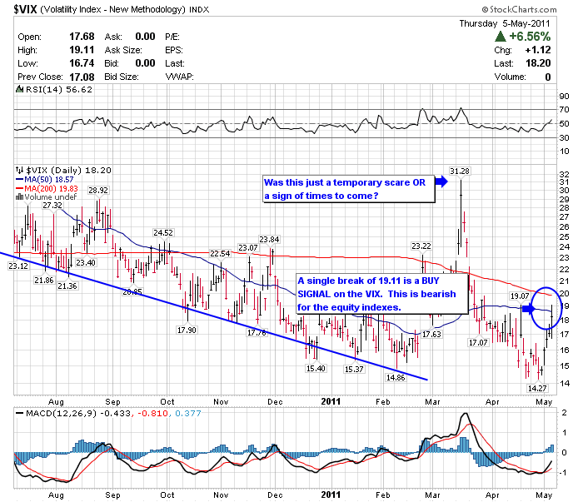Click the Low value 16.74
The image size is (583, 502).
[x=82, y=63]
